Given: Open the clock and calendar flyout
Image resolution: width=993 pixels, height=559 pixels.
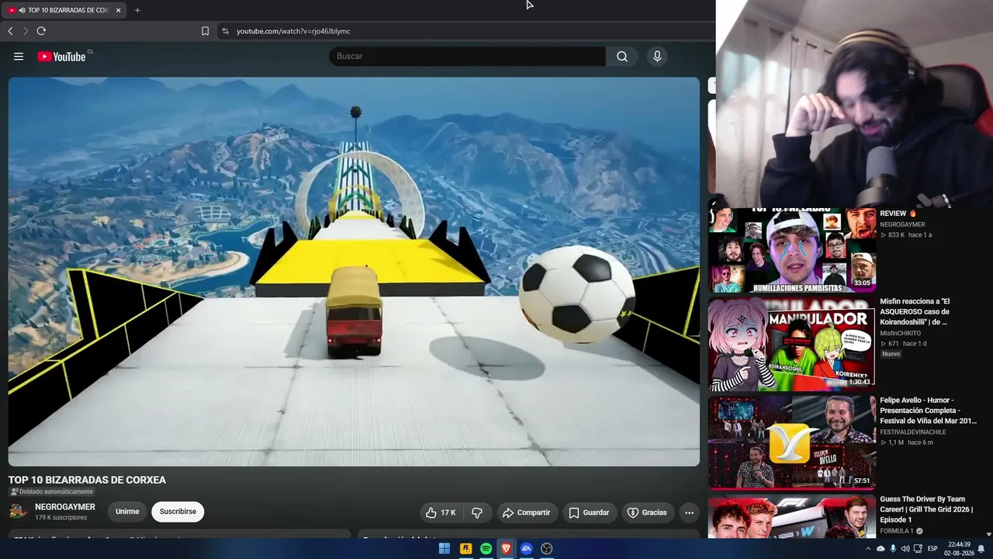Looking at the screenshot, I should pos(959,549).
